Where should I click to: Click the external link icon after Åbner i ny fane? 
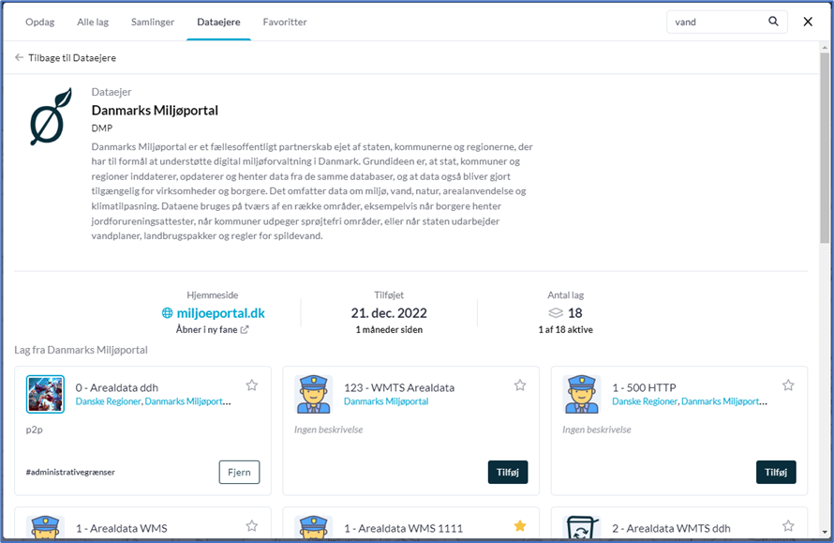[x=245, y=329]
